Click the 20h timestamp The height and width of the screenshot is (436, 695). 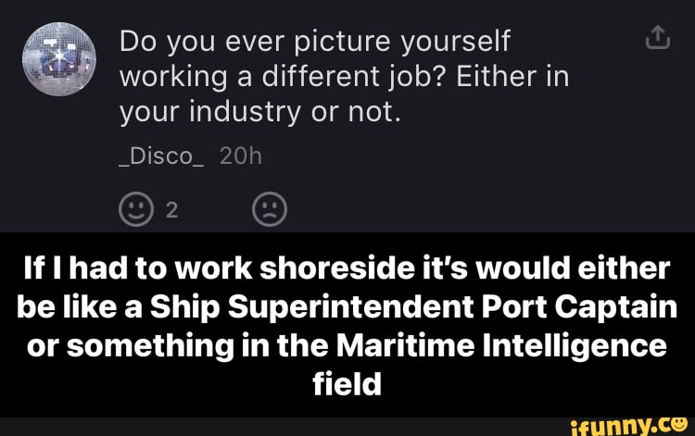241,157
